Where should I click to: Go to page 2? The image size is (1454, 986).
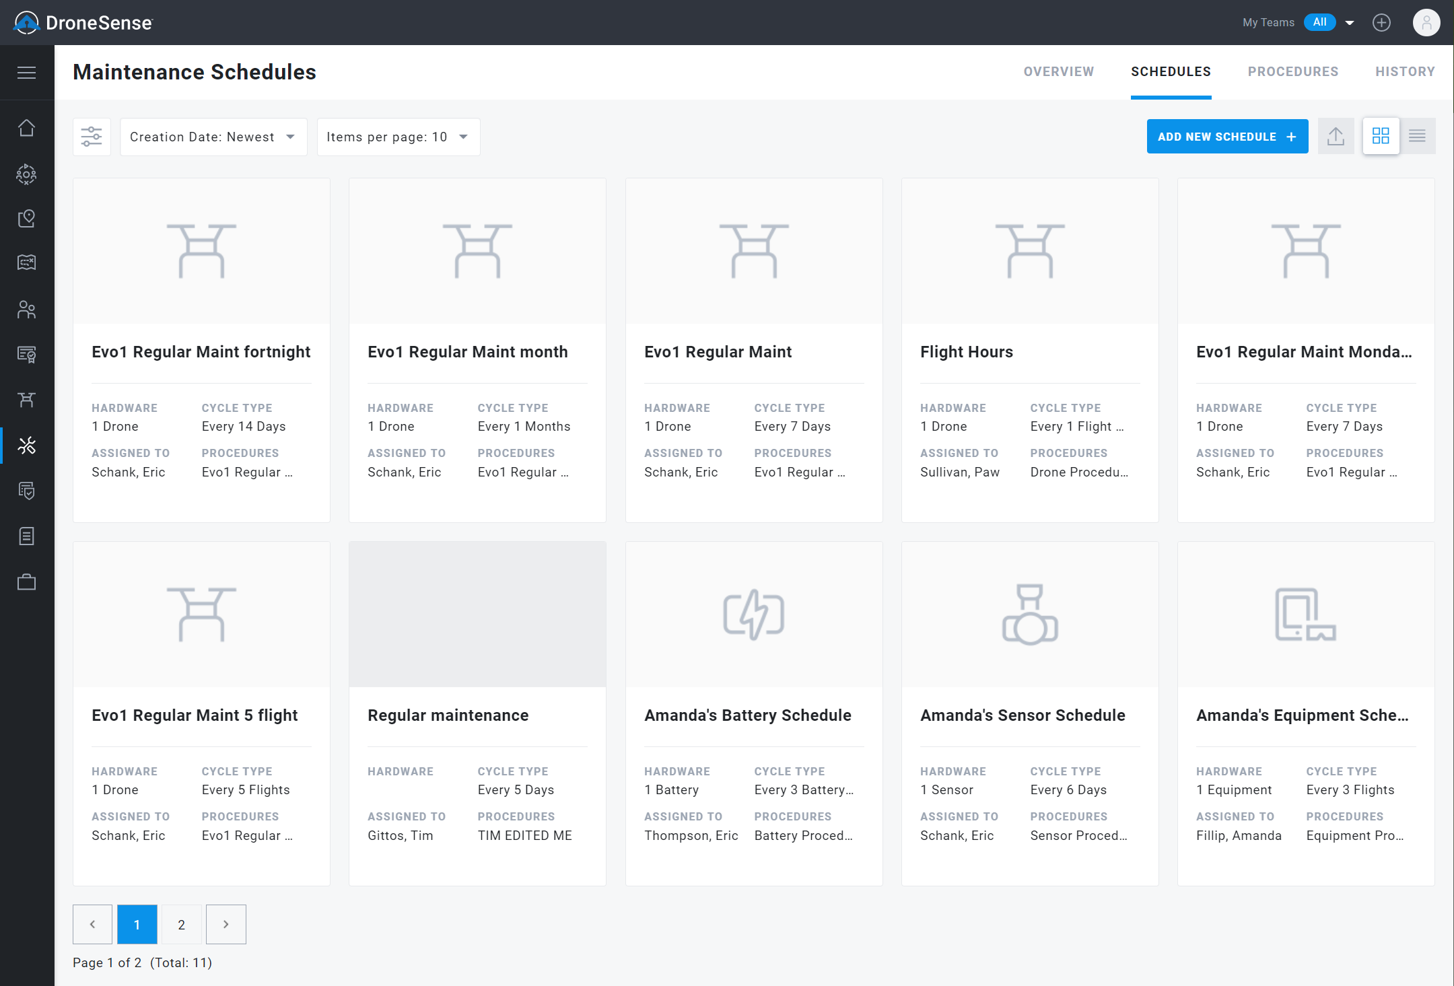[x=181, y=924]
